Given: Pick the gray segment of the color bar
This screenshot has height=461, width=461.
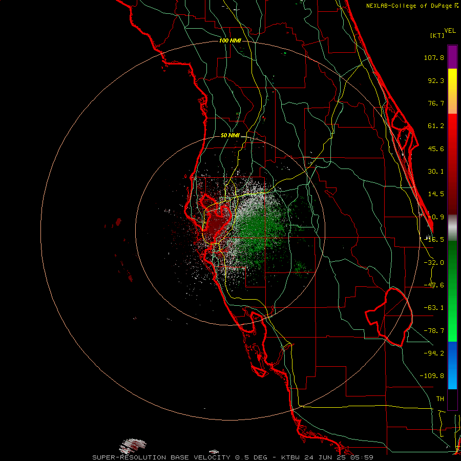Looking at the screenshot, I should 452,228.
